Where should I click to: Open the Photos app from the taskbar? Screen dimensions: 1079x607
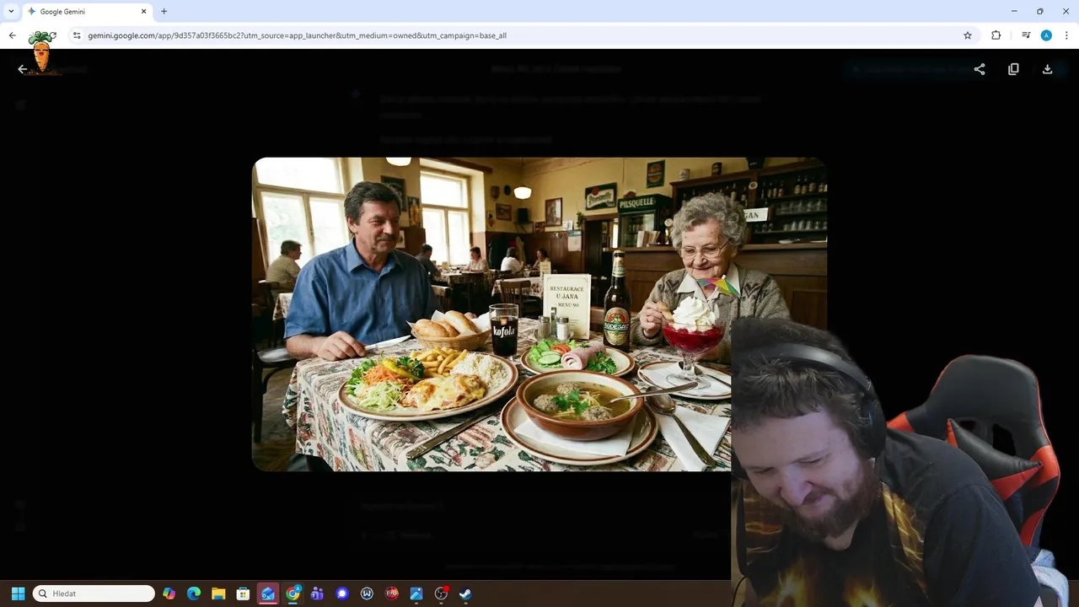point(416,594)
